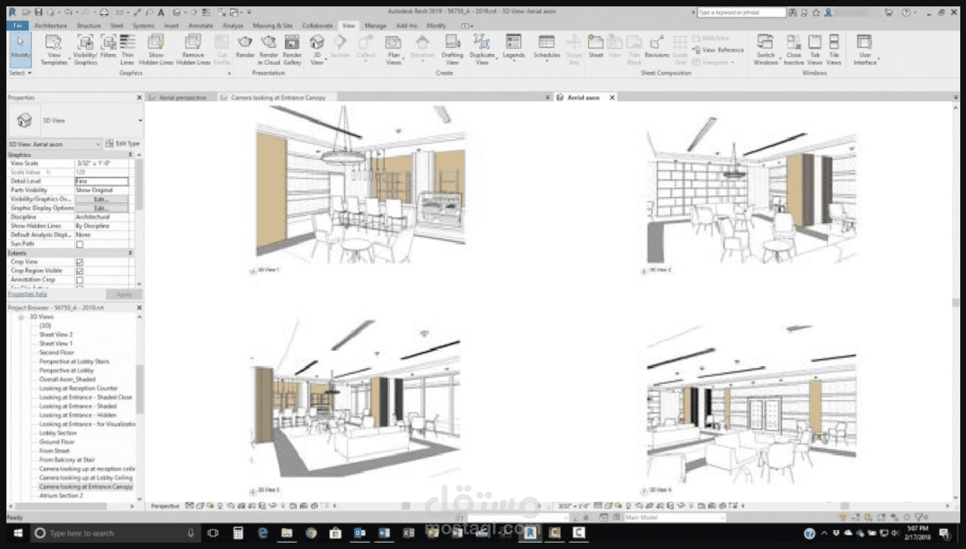Collapse the 3D Views tree node
966x549 pixels.
21,317
